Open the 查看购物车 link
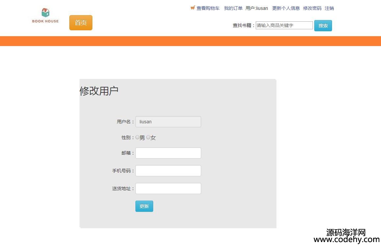381x246 pixels. (208, 8)
